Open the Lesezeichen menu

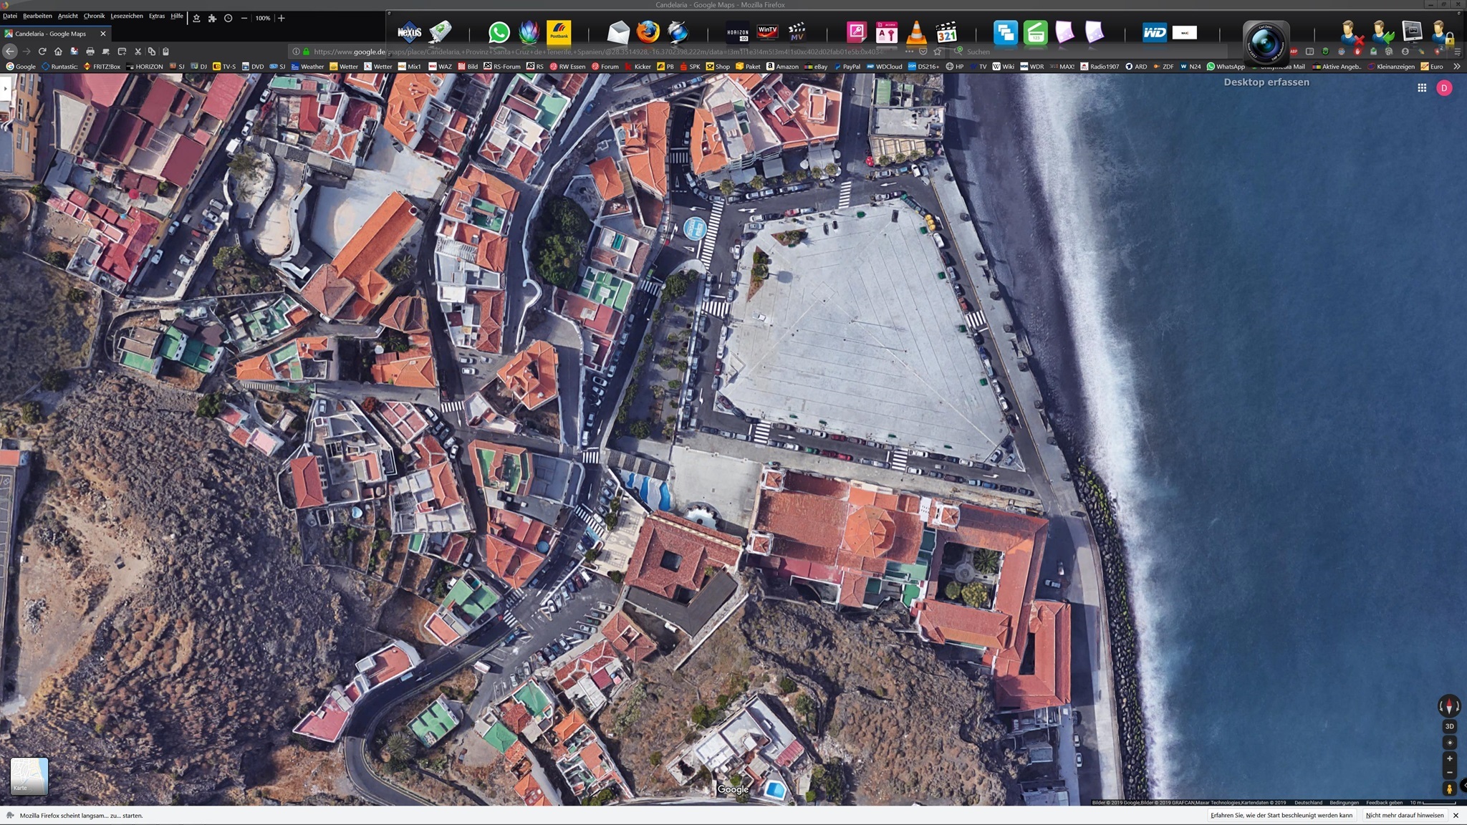click(126, 16)
